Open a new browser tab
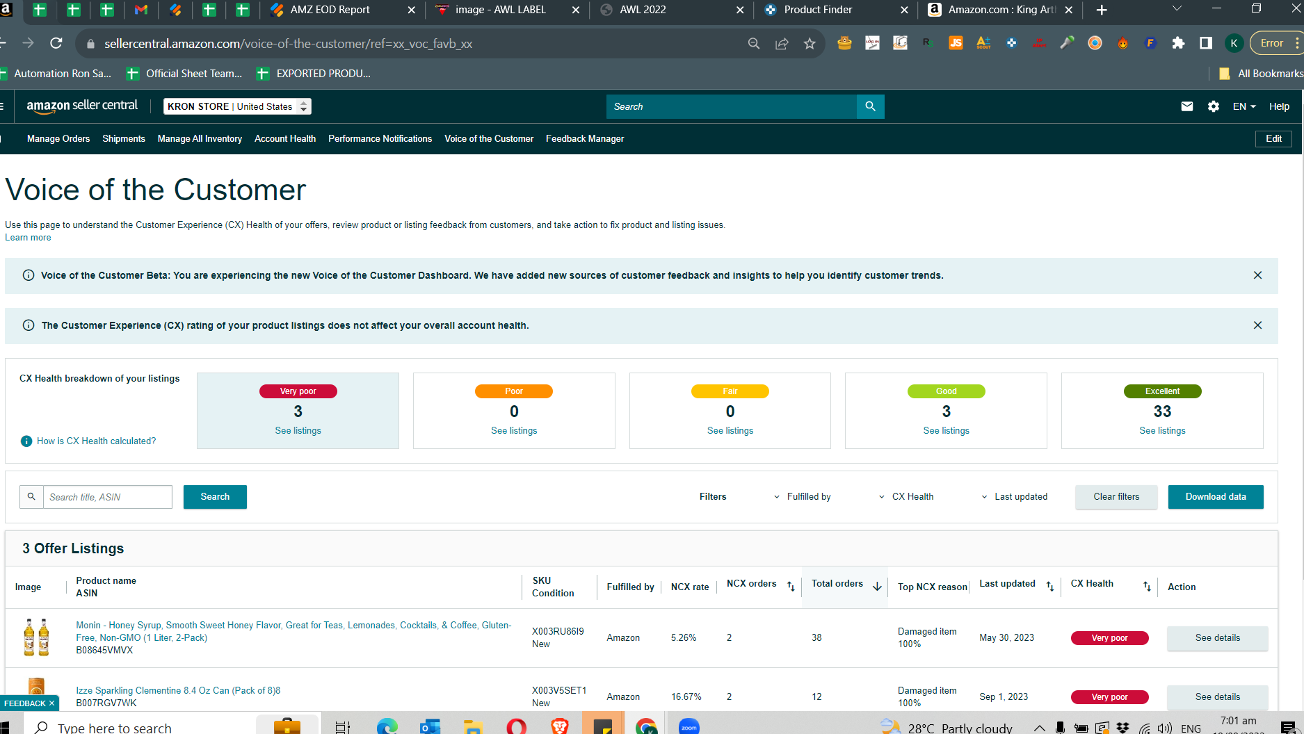 pyautogui.click(x=1102, y=10)
